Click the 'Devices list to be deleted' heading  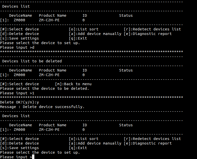32,61
